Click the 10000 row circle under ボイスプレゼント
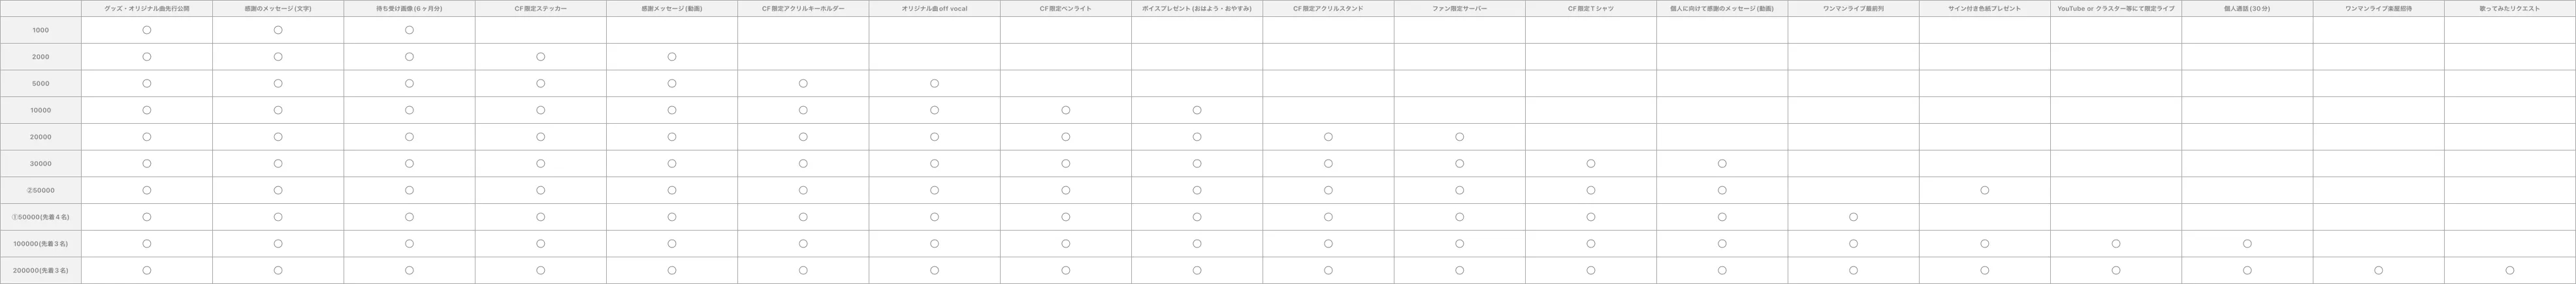The image size is (2576, 284). coord(1197,111)
